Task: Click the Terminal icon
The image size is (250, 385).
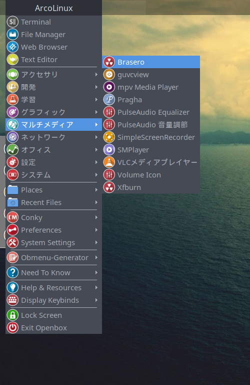Action: click(x=12, y=22)
